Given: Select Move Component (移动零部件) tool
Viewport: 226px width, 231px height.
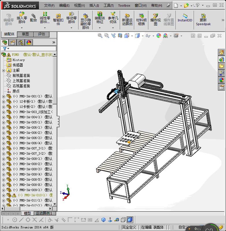Looking at the screenshot, I should (72, 18).
